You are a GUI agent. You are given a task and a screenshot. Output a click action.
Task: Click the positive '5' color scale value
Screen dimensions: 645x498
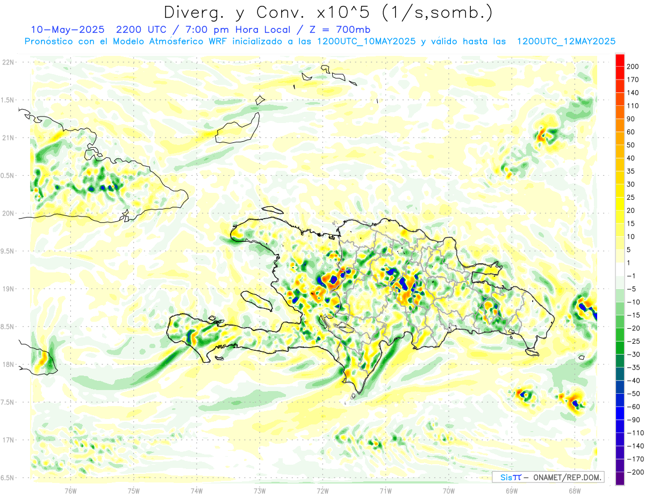pyautogui.click(x=629, y=249)
